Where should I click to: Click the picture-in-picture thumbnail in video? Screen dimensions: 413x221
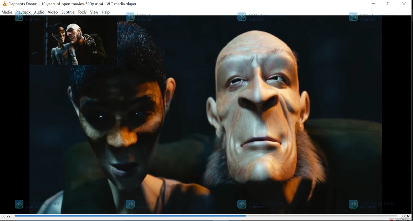tap(74, 40)
